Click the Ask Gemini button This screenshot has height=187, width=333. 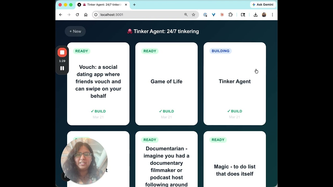coord(263,5)
